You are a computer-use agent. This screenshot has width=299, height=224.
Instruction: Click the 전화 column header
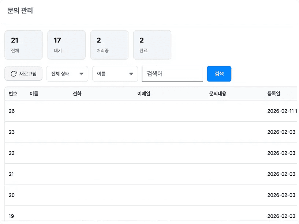tap(77, 94)
